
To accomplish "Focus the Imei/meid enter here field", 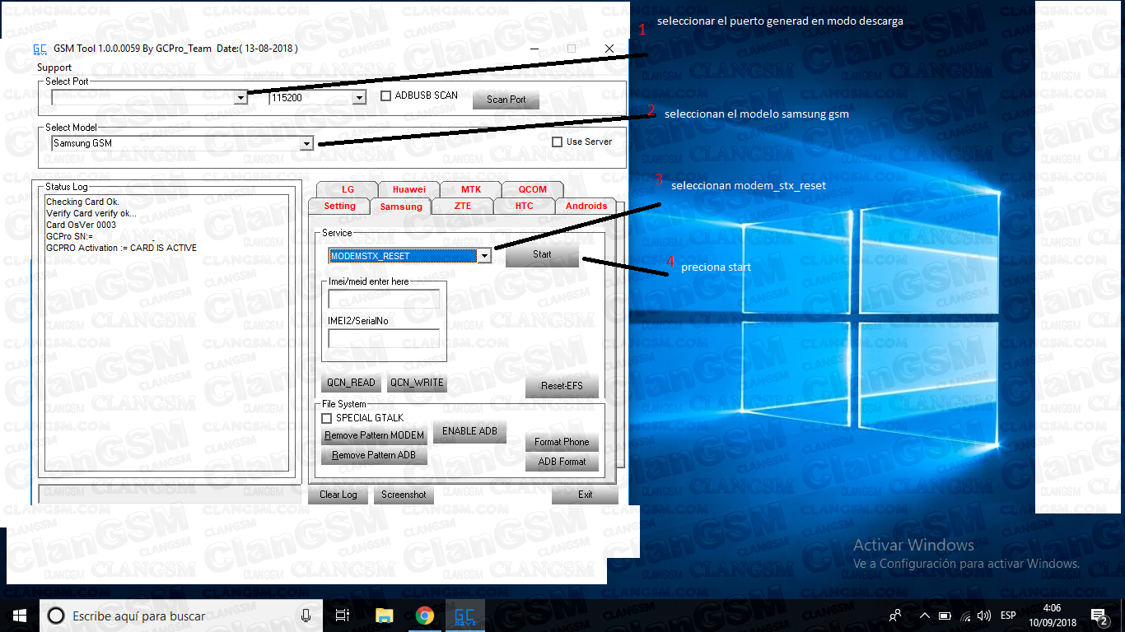I will click(x=384, y=299).
